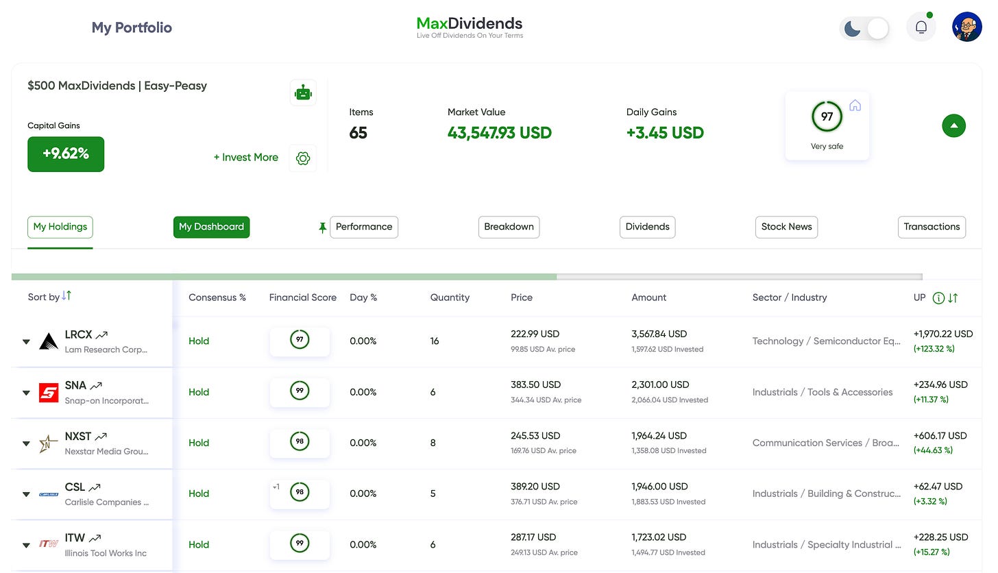Open portfolio settings gear icon
This screenshot has height=573, width=998.
click(x=303, y=158)
